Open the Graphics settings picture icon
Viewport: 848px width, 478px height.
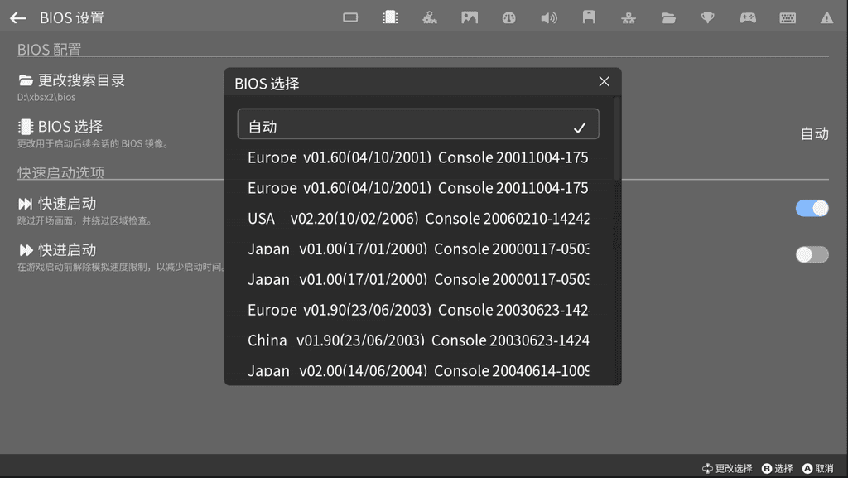click(x=470, y=18)
